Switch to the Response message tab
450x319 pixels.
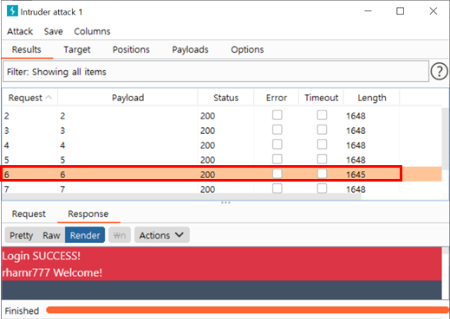88,214
